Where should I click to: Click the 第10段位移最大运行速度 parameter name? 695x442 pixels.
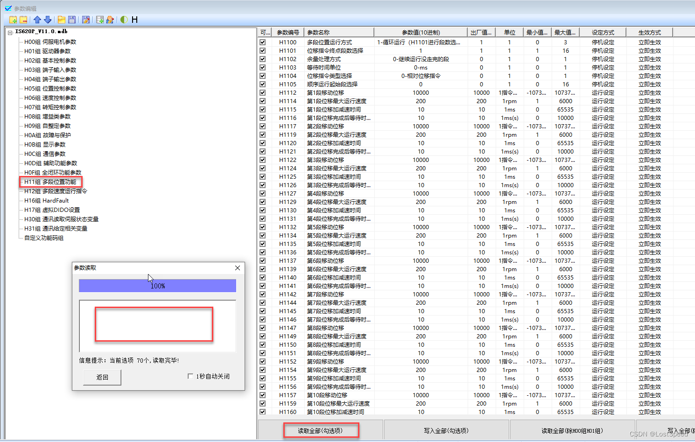338,403
